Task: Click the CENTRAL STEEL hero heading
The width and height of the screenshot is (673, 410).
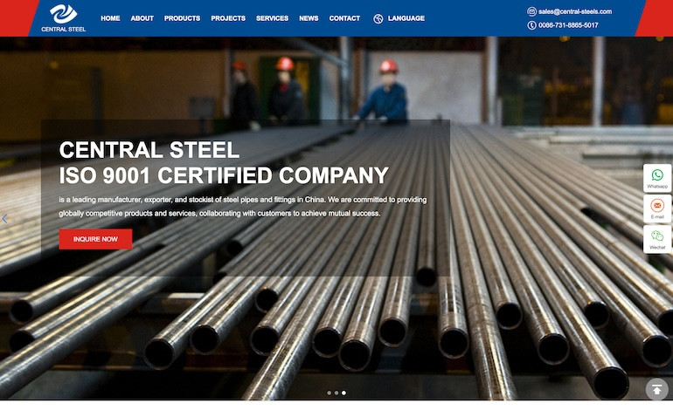Action: [149, 150]
